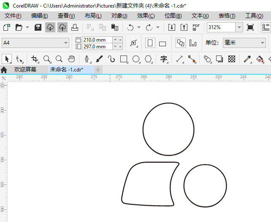Save the document via the floppy disk icon
This screenshot has width=271, height=222.
coord(38,27)
